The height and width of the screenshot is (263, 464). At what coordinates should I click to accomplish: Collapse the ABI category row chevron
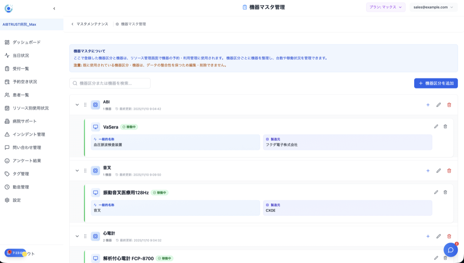click(76, 104)
